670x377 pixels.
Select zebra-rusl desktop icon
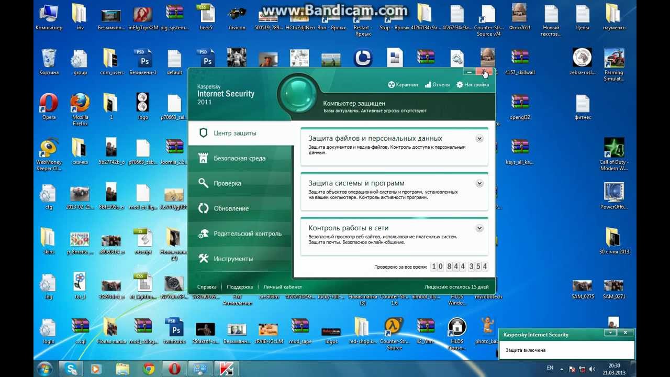click(582, 62)
